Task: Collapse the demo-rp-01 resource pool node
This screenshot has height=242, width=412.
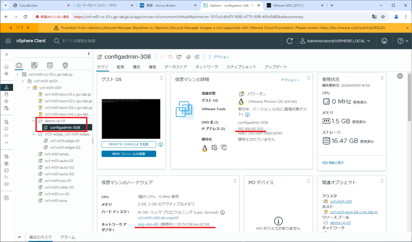Action: coord(34,121)
